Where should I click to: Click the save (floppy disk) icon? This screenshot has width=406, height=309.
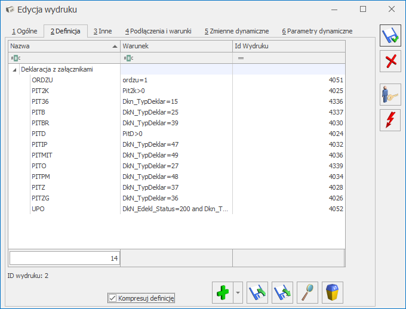pos(390,37)
